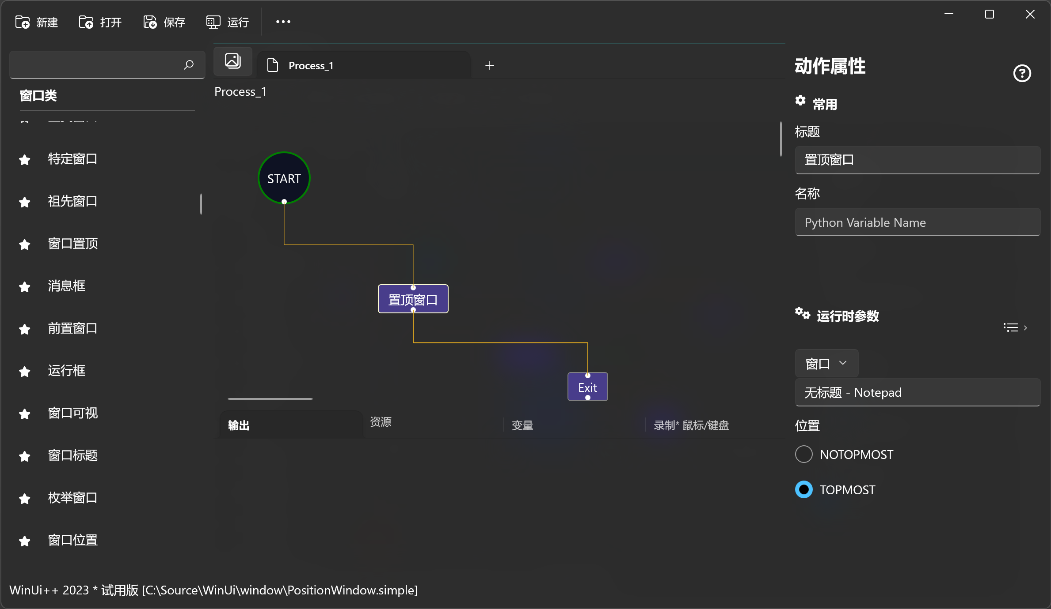
Task: Select the TOPMOST radio option
Action: point(804,490)
